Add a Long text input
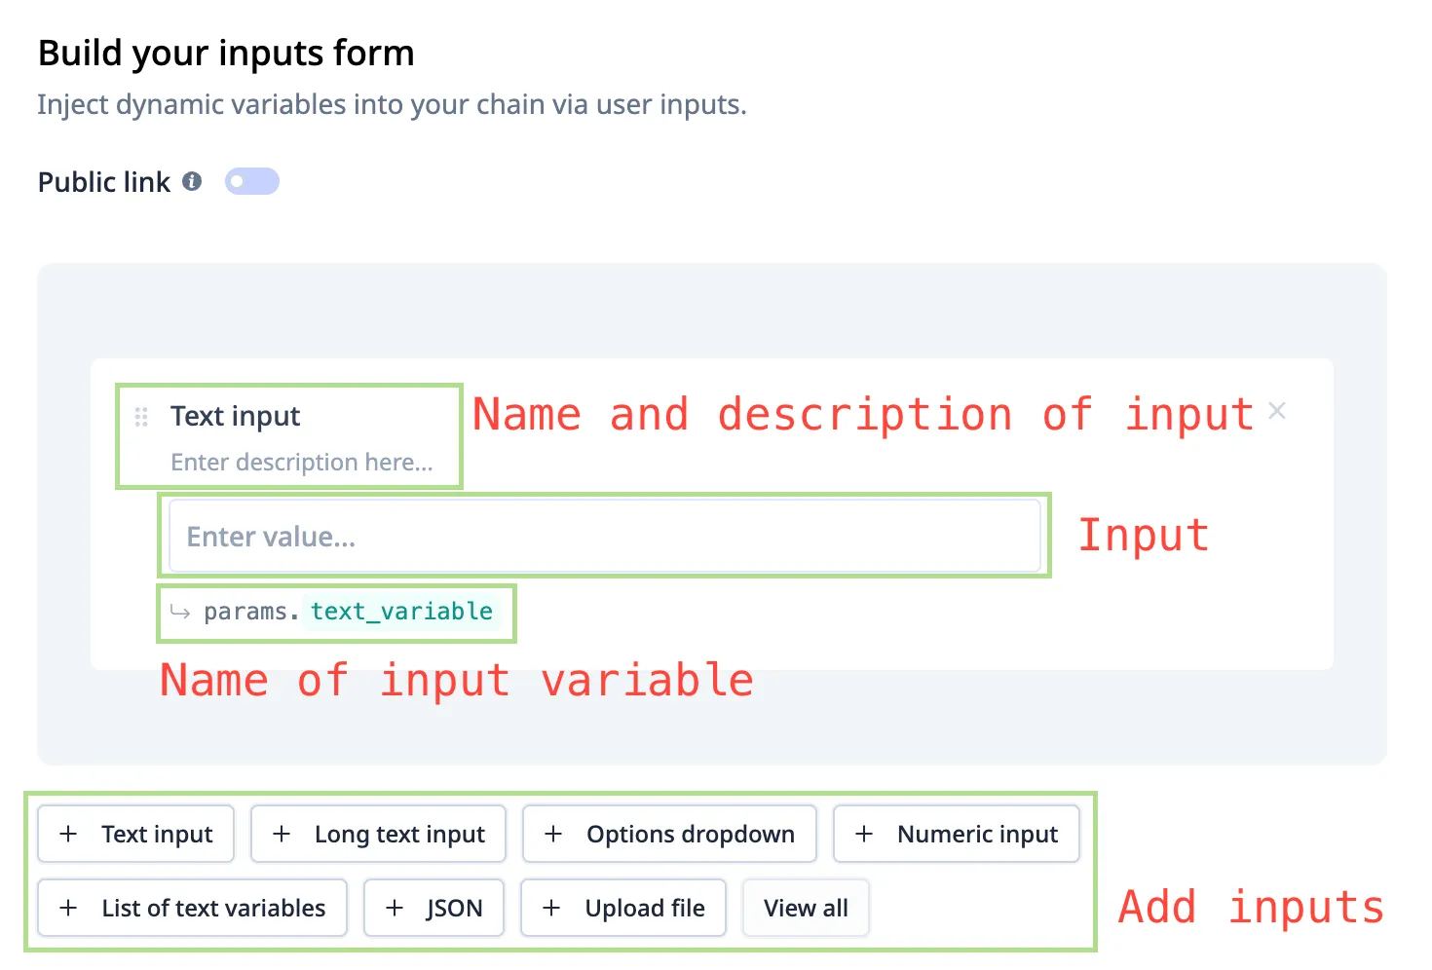 pyautogui.click(x=378, y=835)
